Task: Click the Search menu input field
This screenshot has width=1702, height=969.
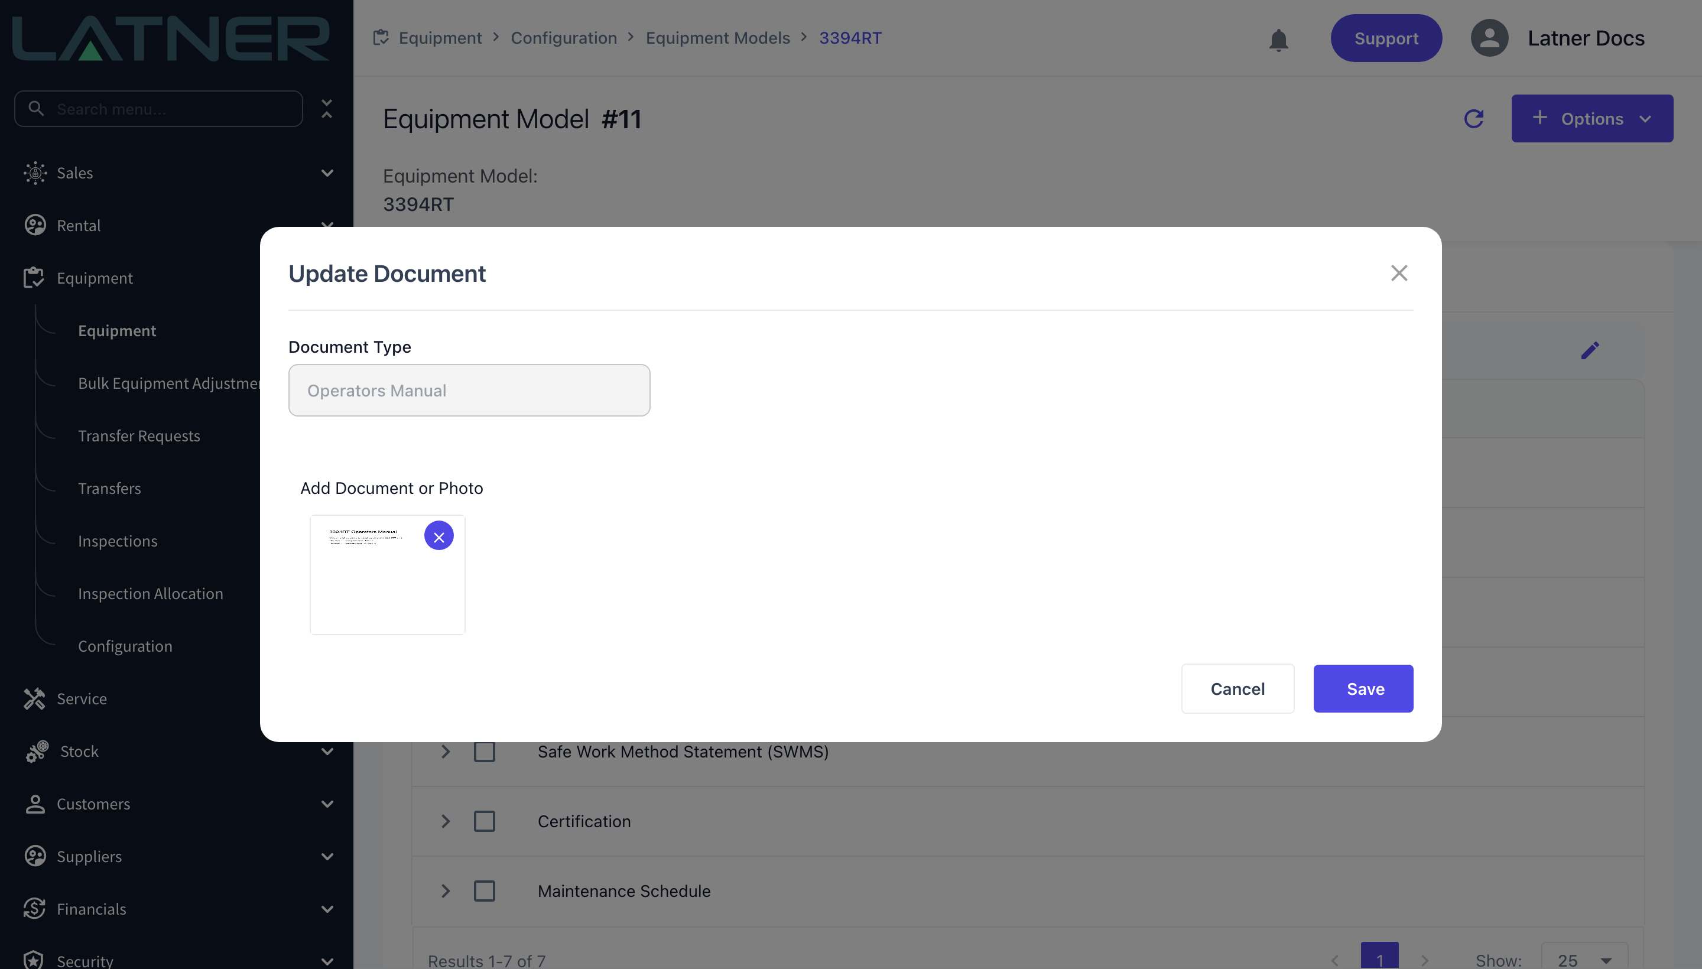Action: pyautogui.click(x=158, y=109)
